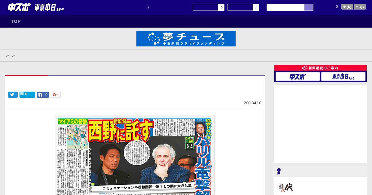Click the arrow of first header dropdown
The image size is (372, 195).
tap(221, 7)
